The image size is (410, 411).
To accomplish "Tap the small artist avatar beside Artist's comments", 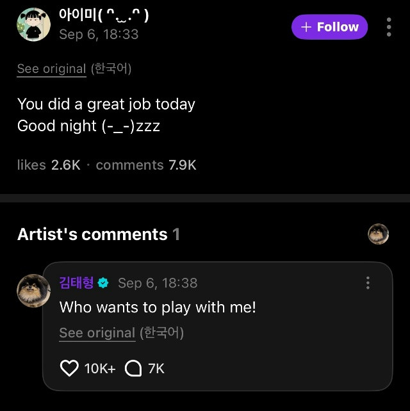I will pos(379,234).
